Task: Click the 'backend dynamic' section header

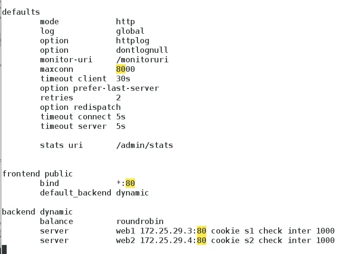Action: (x=37, y=212)
